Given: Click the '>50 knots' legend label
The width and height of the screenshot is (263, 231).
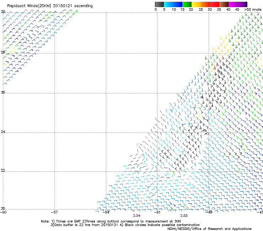Looking at the screenshot, I should 253,10.
